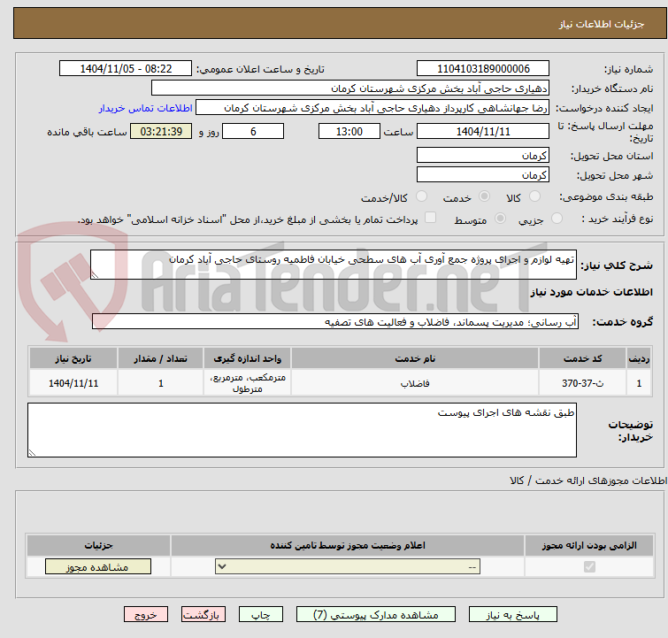
Task: Click the public announcement date field 1404/11/05 - 08:22
Action: [126, 69]
